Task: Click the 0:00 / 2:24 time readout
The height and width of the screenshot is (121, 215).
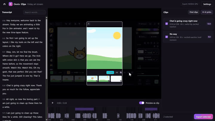Action: pyautogui.click(x=62, y=103)
